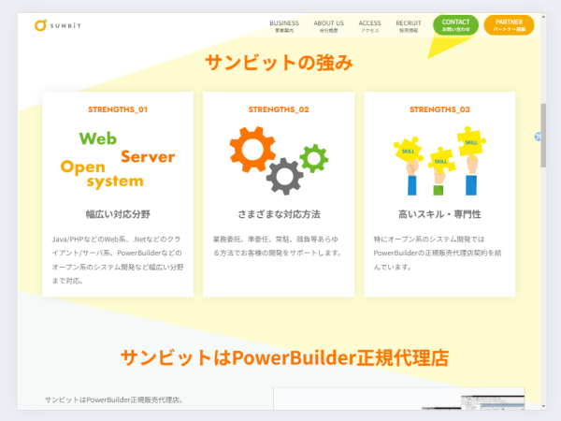This screenshot has height=421, width=561.
Task: Select the STRENGTHS_01 label
Action: pyautogui.click(x=118, y=109)
